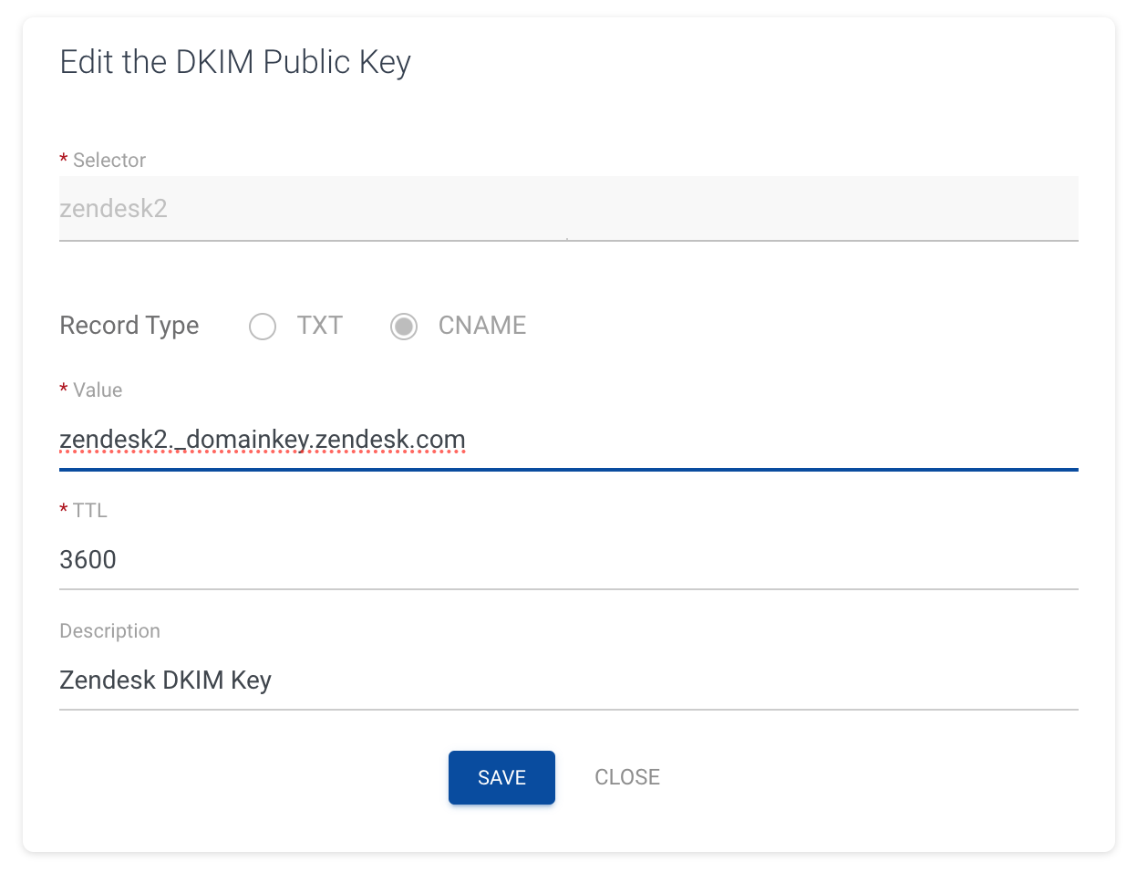
Task: Focus the Value input field
Action: click(547, 440)
